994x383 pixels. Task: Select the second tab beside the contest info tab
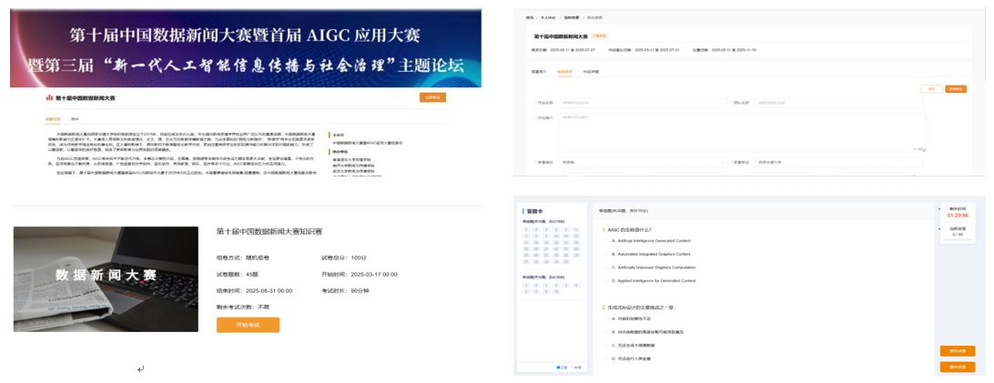75,119
